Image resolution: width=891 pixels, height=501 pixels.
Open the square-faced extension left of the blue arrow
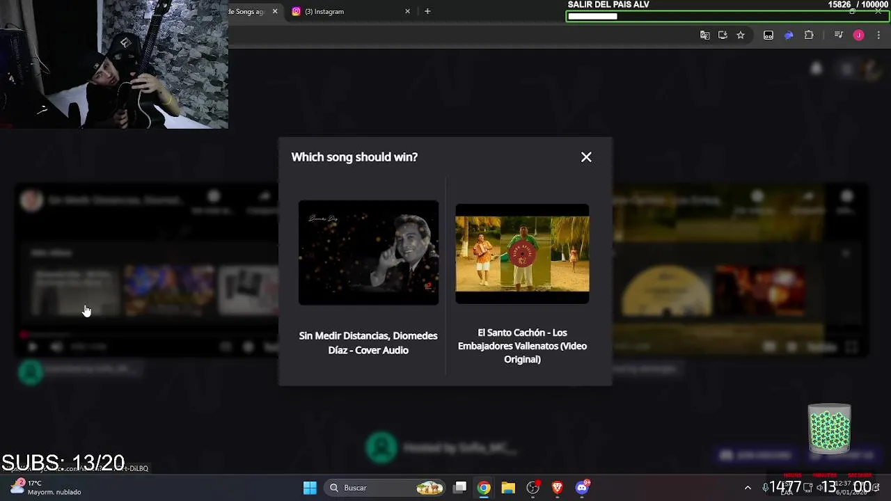pos(768,35)
